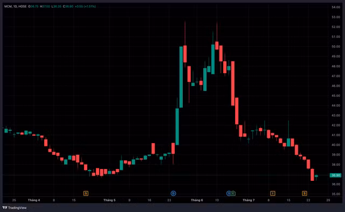Click the Tháng 5 time axis label
Viewport: 345px width, 212px height.
[x=109, y=200]
